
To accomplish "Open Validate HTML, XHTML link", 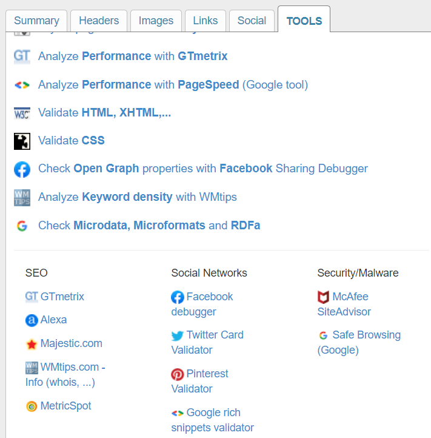I will point(104,113).
